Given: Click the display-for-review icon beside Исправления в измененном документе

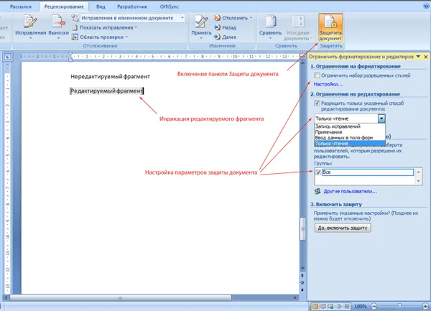Looking at the screenshot, I should [x=75, y=18].
